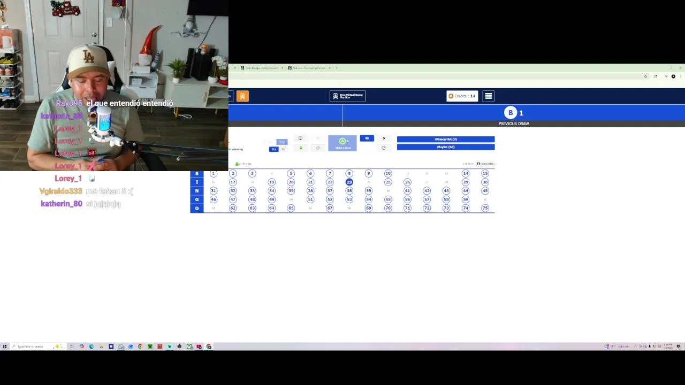
Task: Open a new browser tab with plus
Action: pyautogui.click(x=337, y=68)
